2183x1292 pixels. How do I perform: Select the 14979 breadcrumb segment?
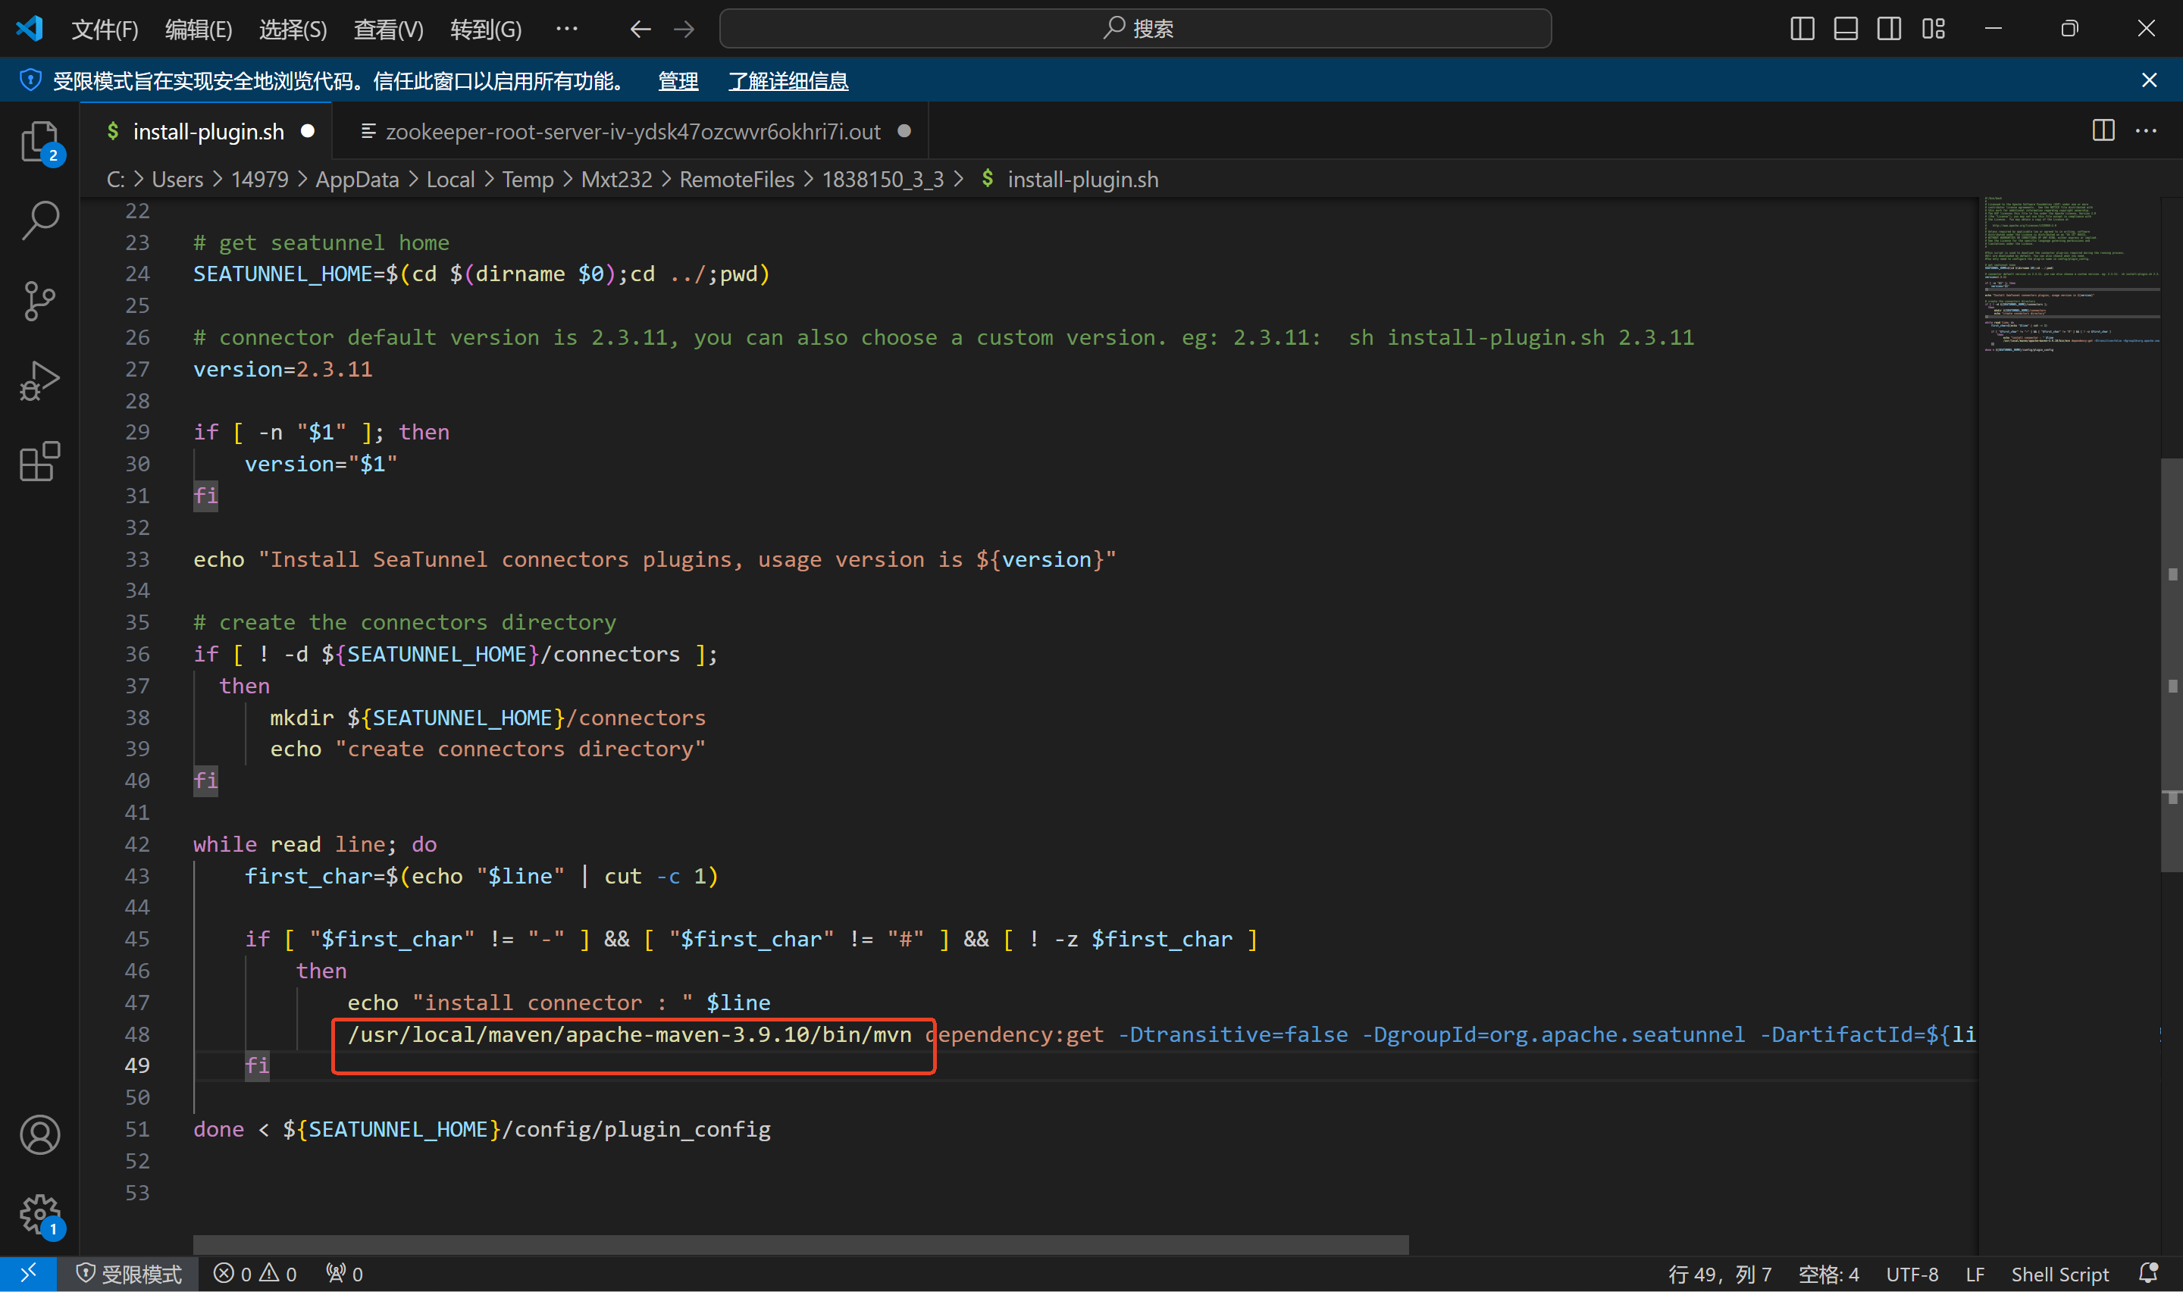pos(259,180)
